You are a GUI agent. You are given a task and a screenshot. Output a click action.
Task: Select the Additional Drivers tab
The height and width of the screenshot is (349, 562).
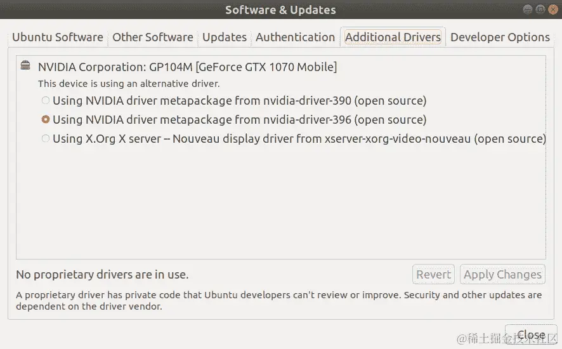pos(393,37)
